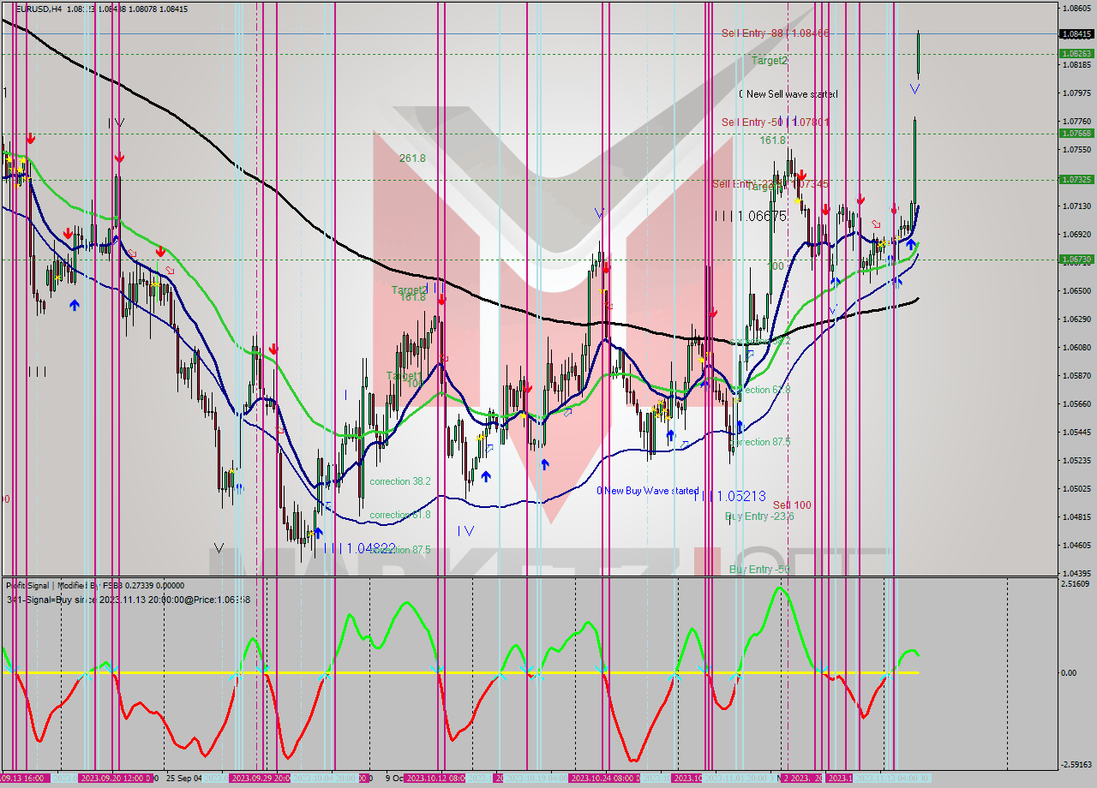The height and width of the screenshot is (788, 1097).
Task: Click the current price tag 1.08415
Action: tap(1076, 34)
